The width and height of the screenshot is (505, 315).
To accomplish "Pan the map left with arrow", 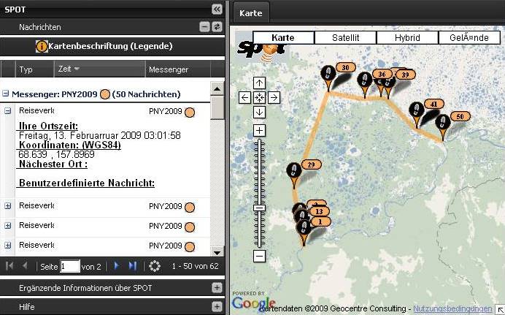I will tap(245, 97).
